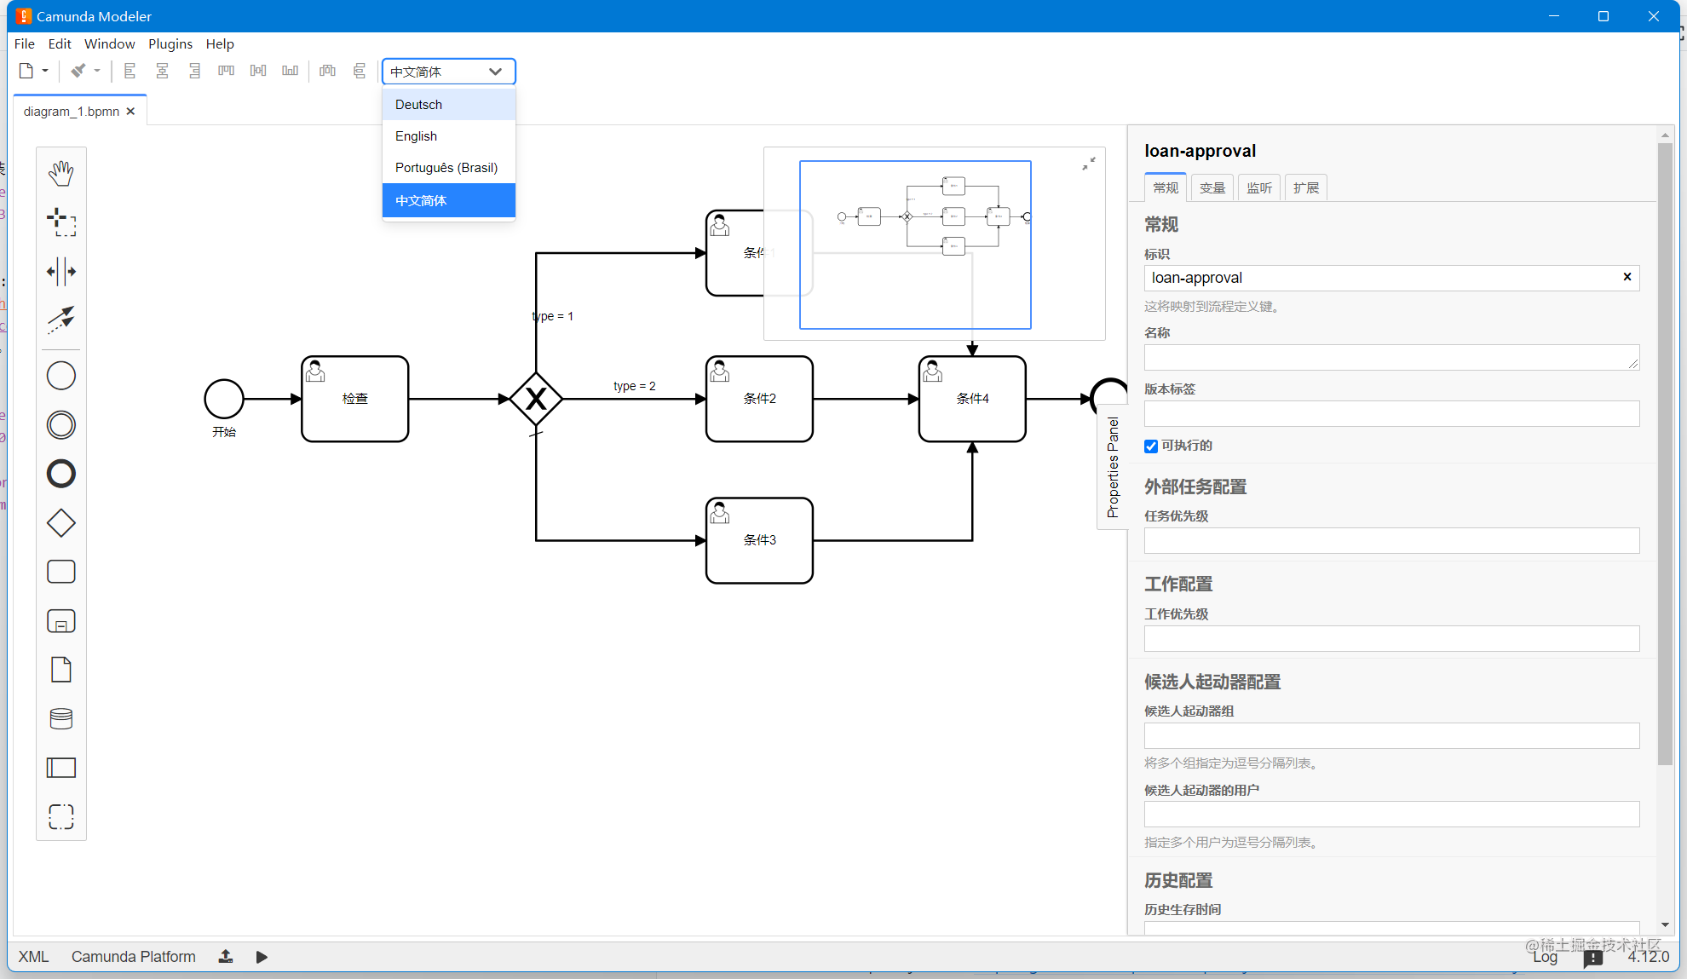Clear the loan-approval ID with the X button

(x=1627, y=277)
